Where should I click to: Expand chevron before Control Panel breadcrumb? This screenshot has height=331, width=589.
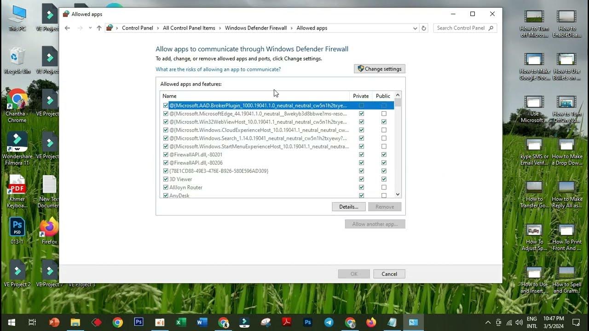point(117,28)
